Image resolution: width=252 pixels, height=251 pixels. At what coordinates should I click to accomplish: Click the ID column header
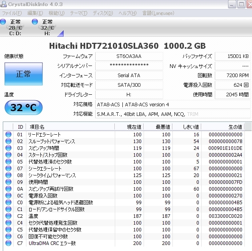(20, 127)
